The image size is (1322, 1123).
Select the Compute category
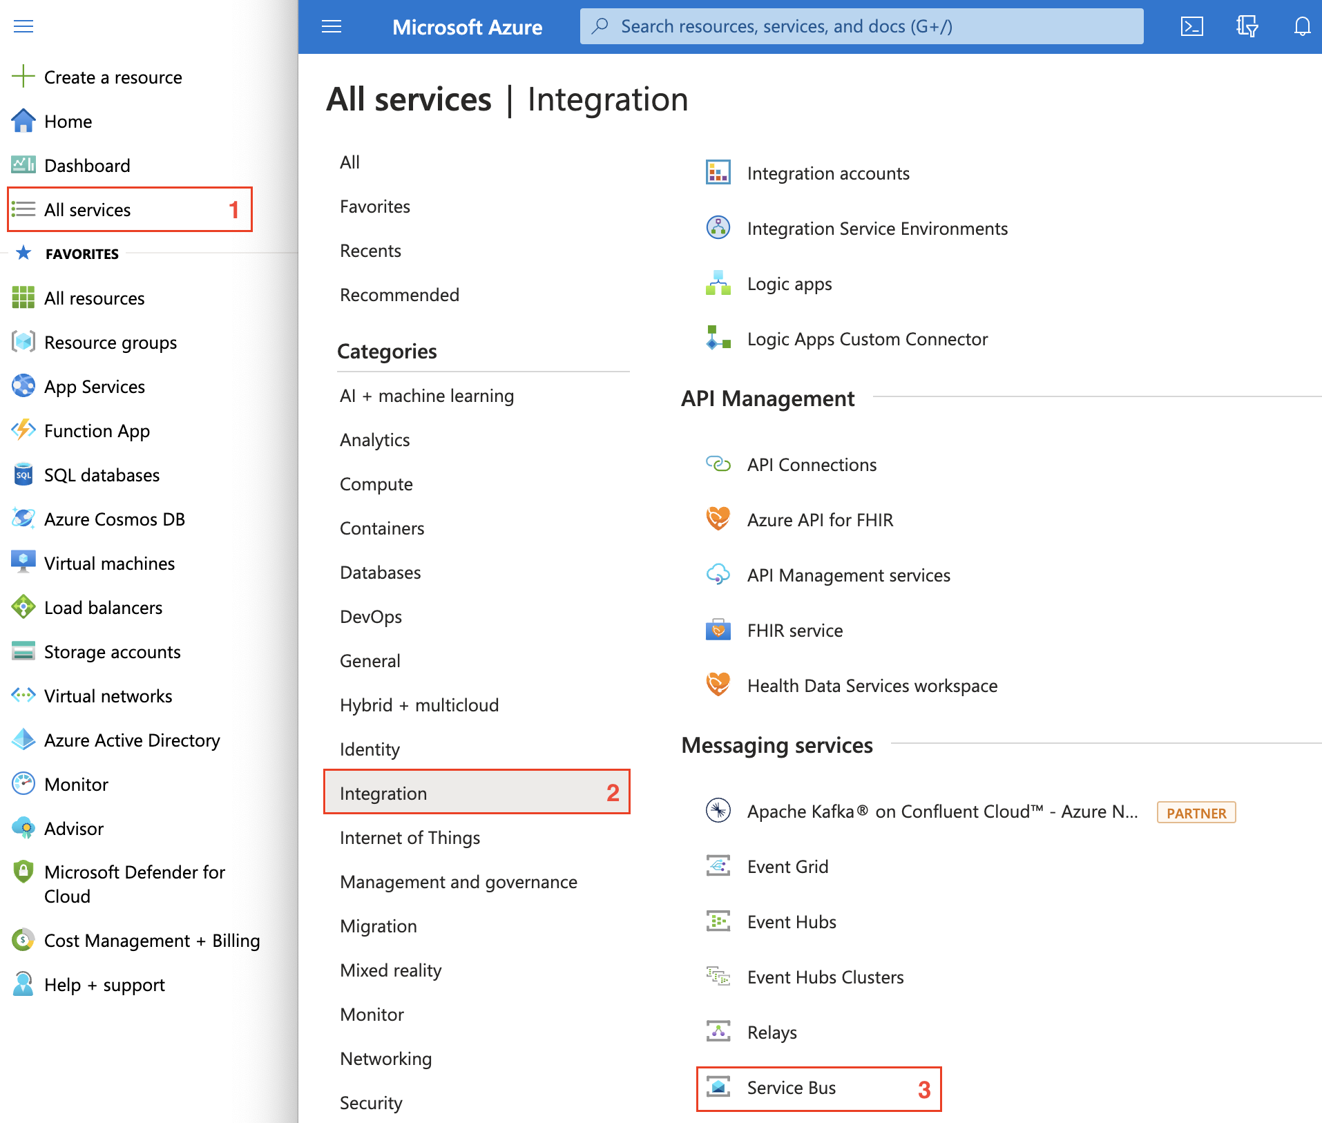click(376, 484)
